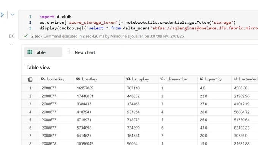258x145 pixels.
Task: Click the plus icon next to New chart
Action: pos(69,52)
